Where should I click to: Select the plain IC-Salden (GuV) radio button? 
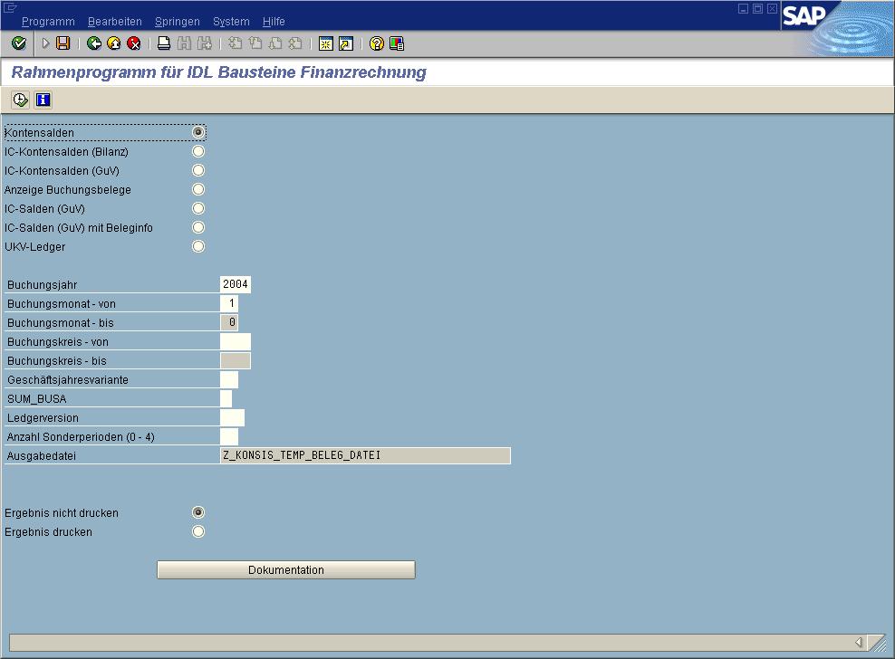point(198,208)
